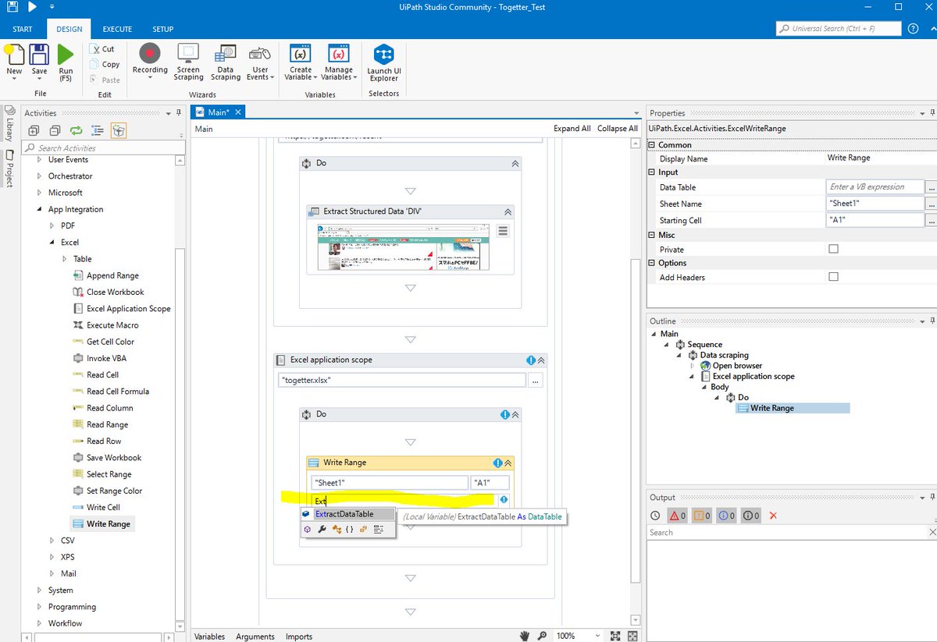Click the curly braces filter in autocomplete popup
Viewport: 937px width, 642px height.
click(350, 529)
